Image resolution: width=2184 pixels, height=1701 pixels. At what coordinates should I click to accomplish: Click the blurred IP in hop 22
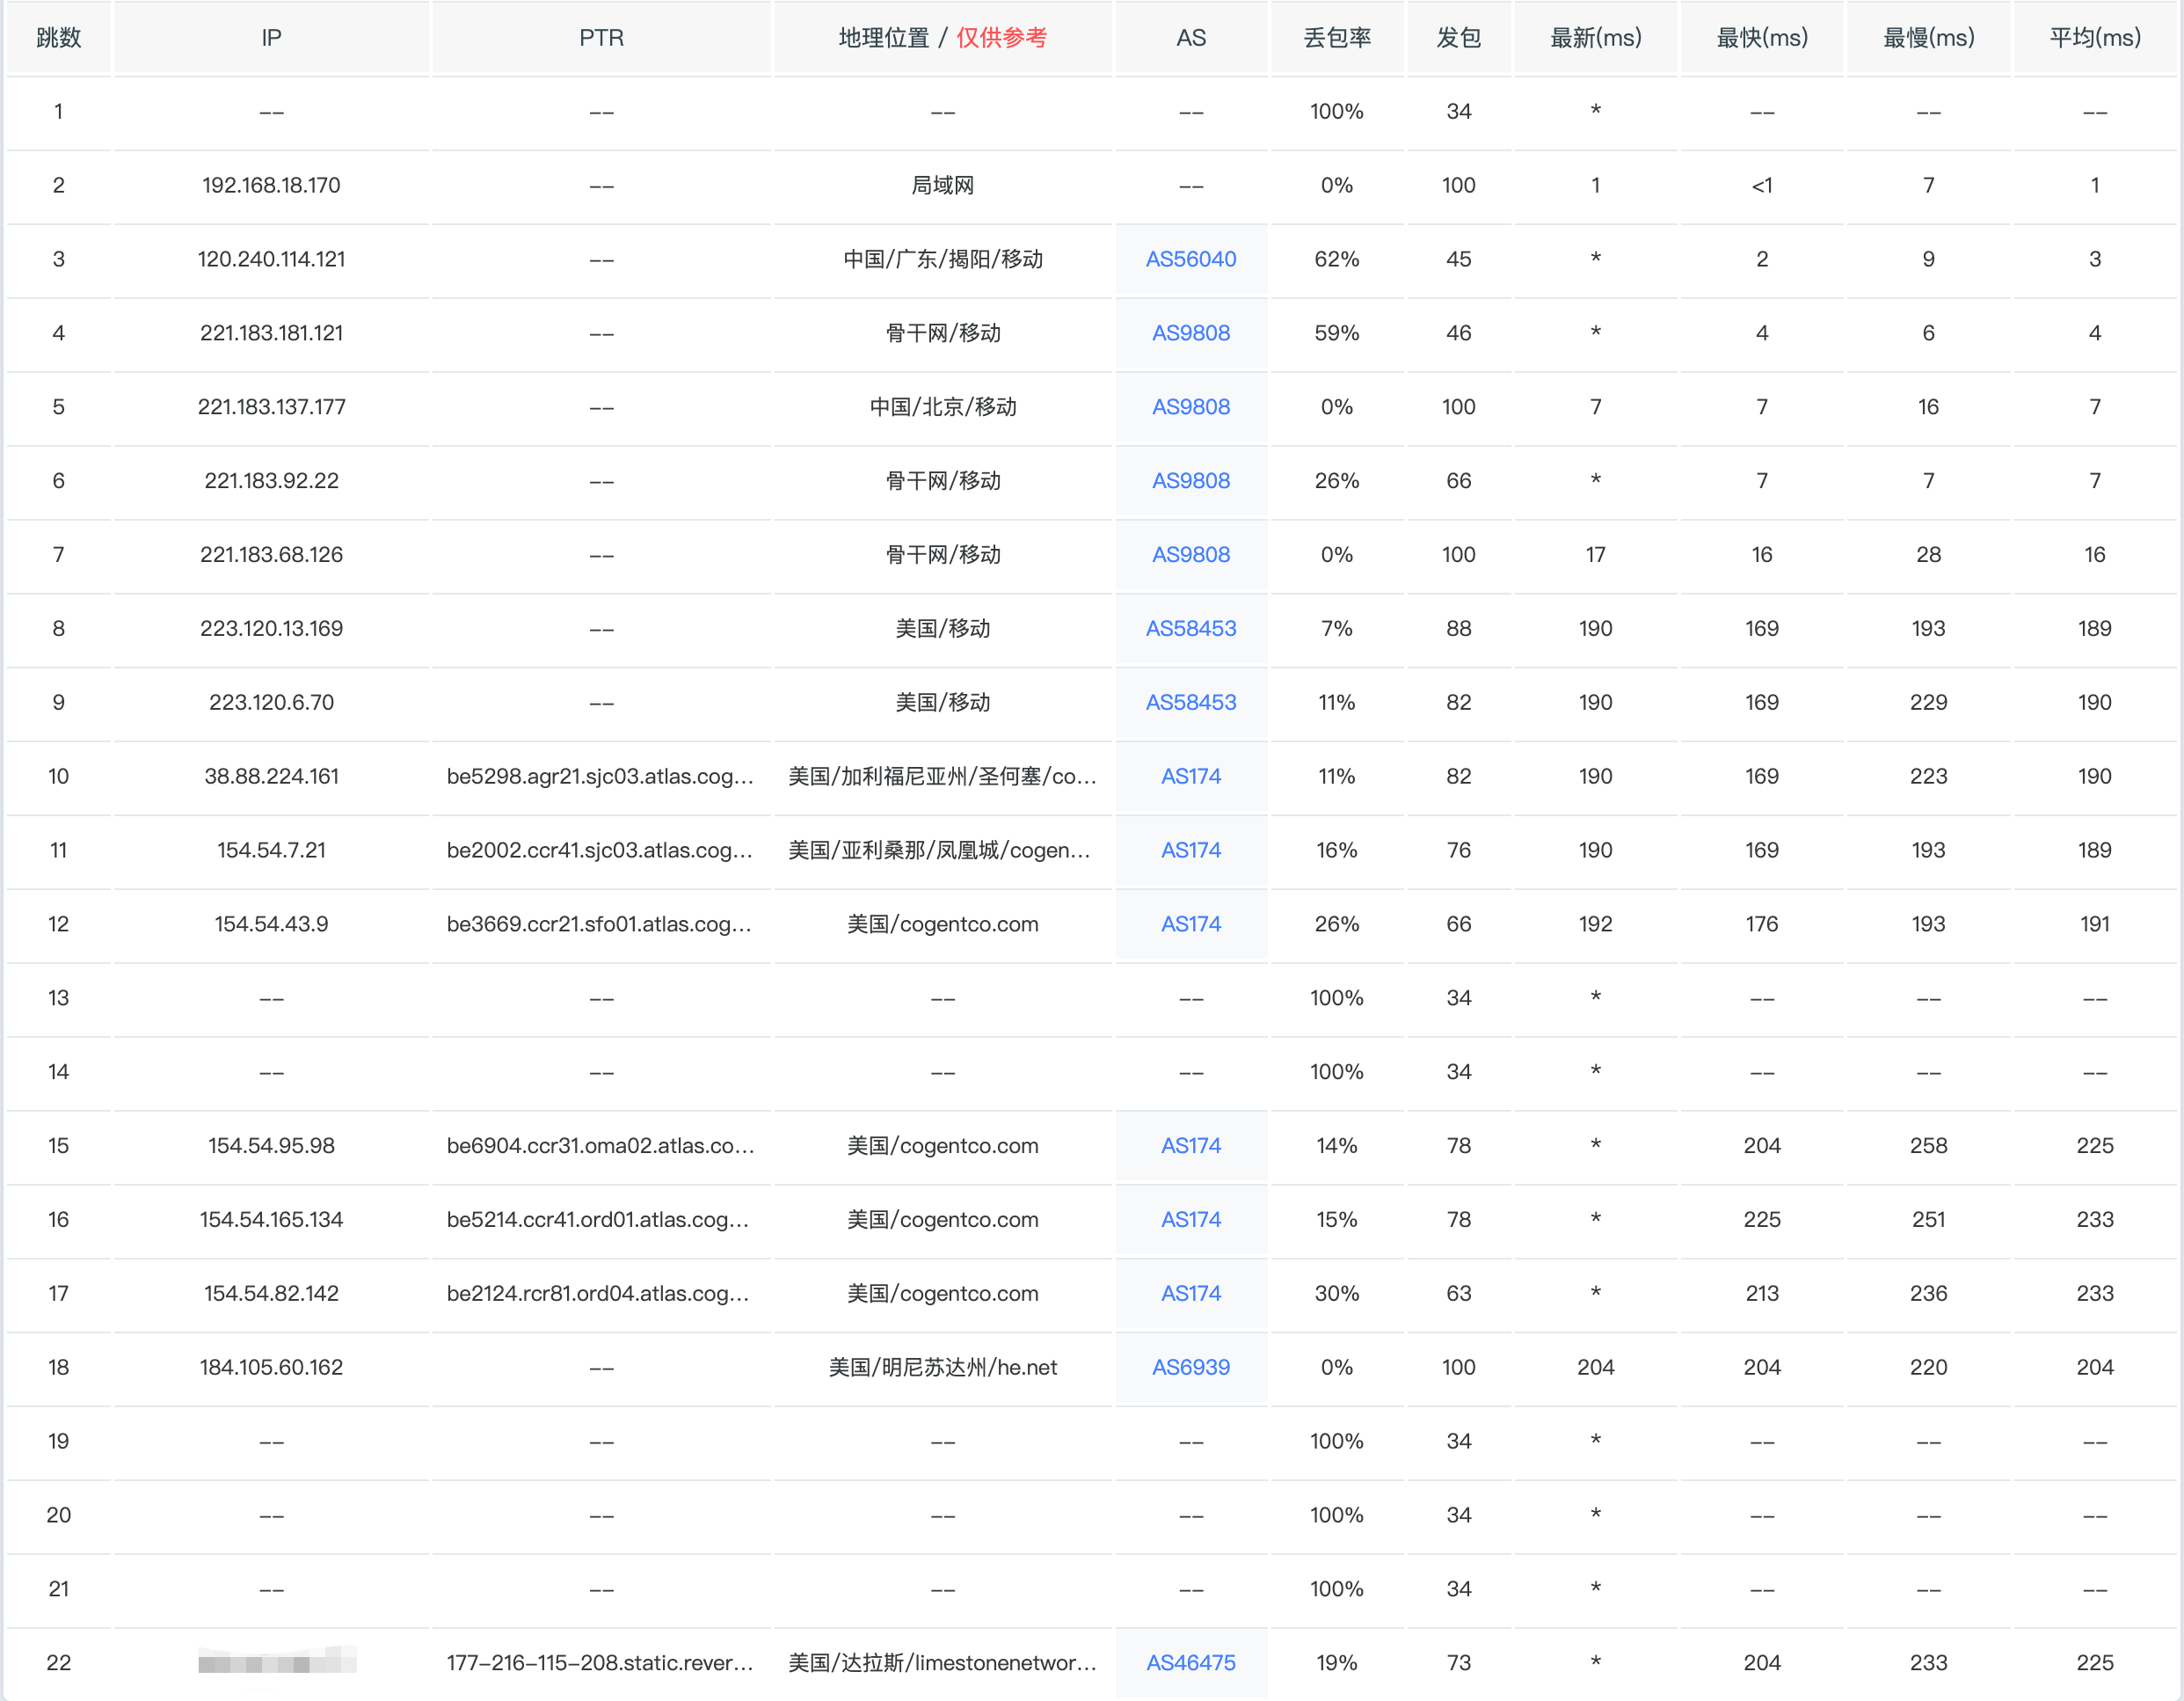click(x=276, y=1662)
